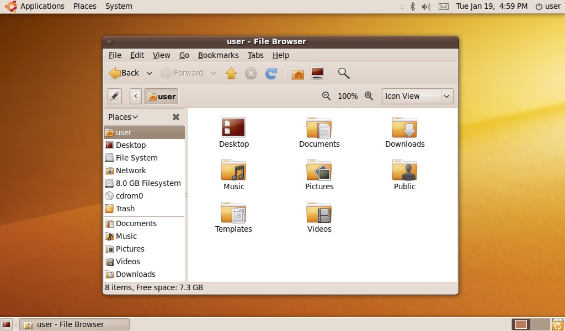This screenshot has height=331, width=565.
Task: Click the volume speaker icon
Action: pos(426,7)
